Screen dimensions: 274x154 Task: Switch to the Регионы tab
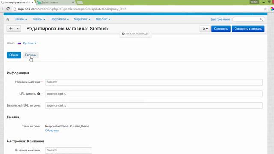click(30, 55)
